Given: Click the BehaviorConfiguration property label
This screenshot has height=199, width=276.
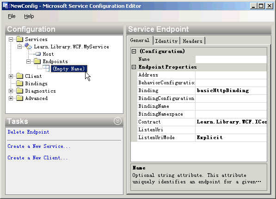Looking at the screenshot, I should [166, 82].
